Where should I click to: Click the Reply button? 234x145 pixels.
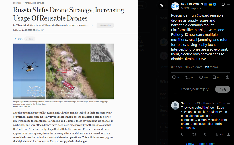(x=222, y=89)
